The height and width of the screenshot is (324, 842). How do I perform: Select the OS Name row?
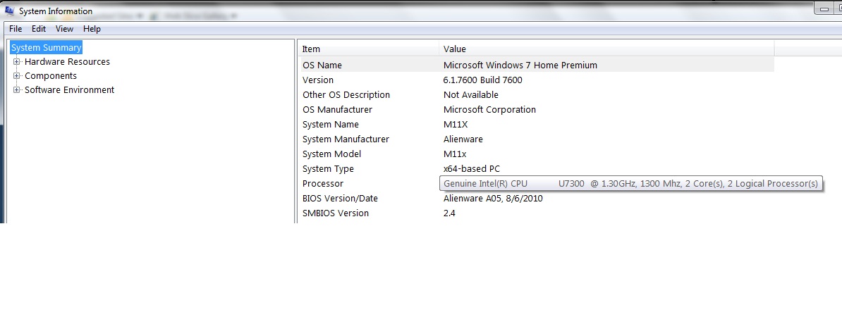click(x=537, y=65)
